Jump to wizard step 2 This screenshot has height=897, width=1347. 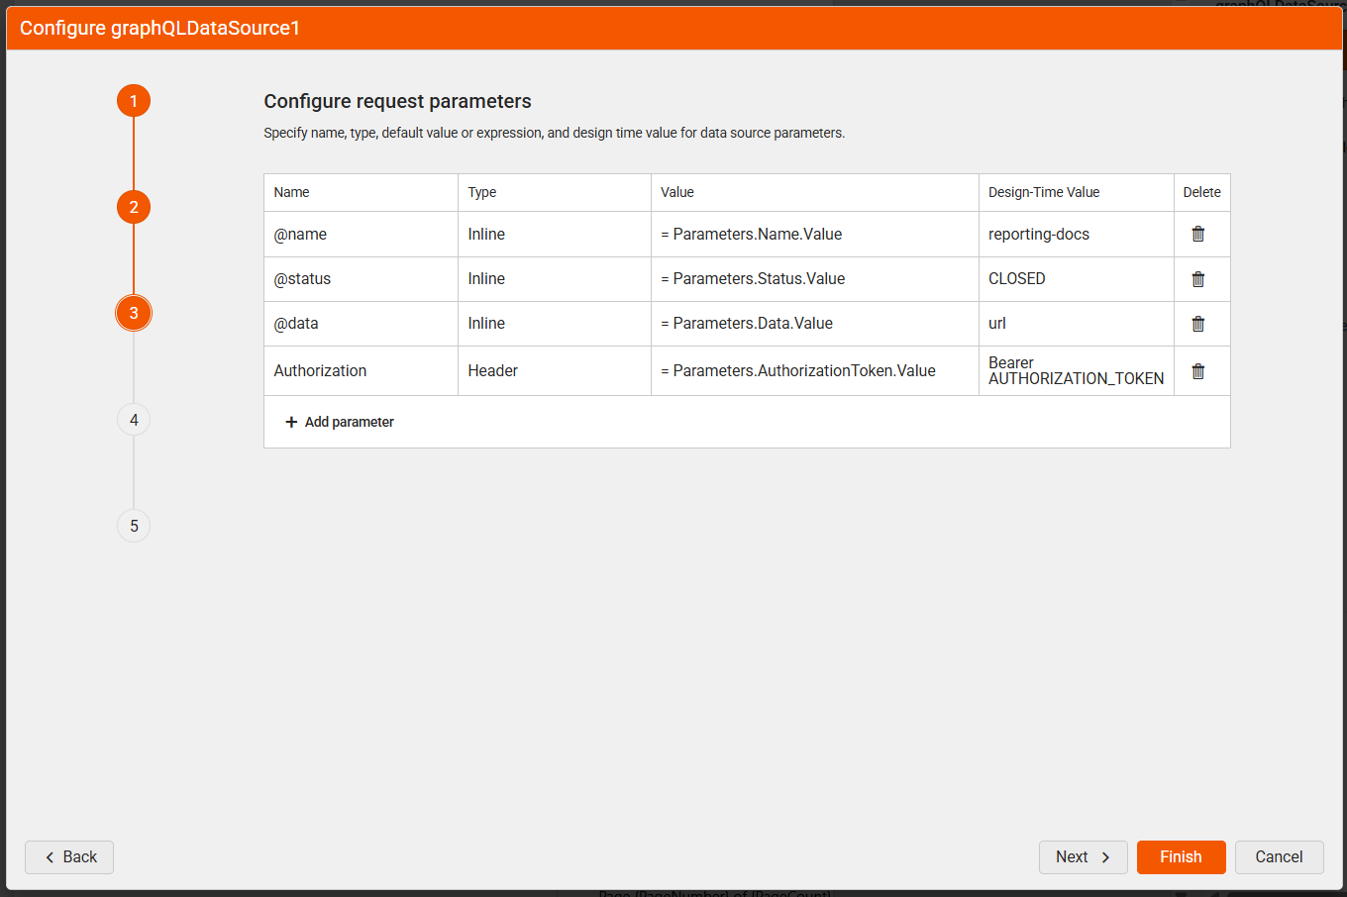click(134, 207)
